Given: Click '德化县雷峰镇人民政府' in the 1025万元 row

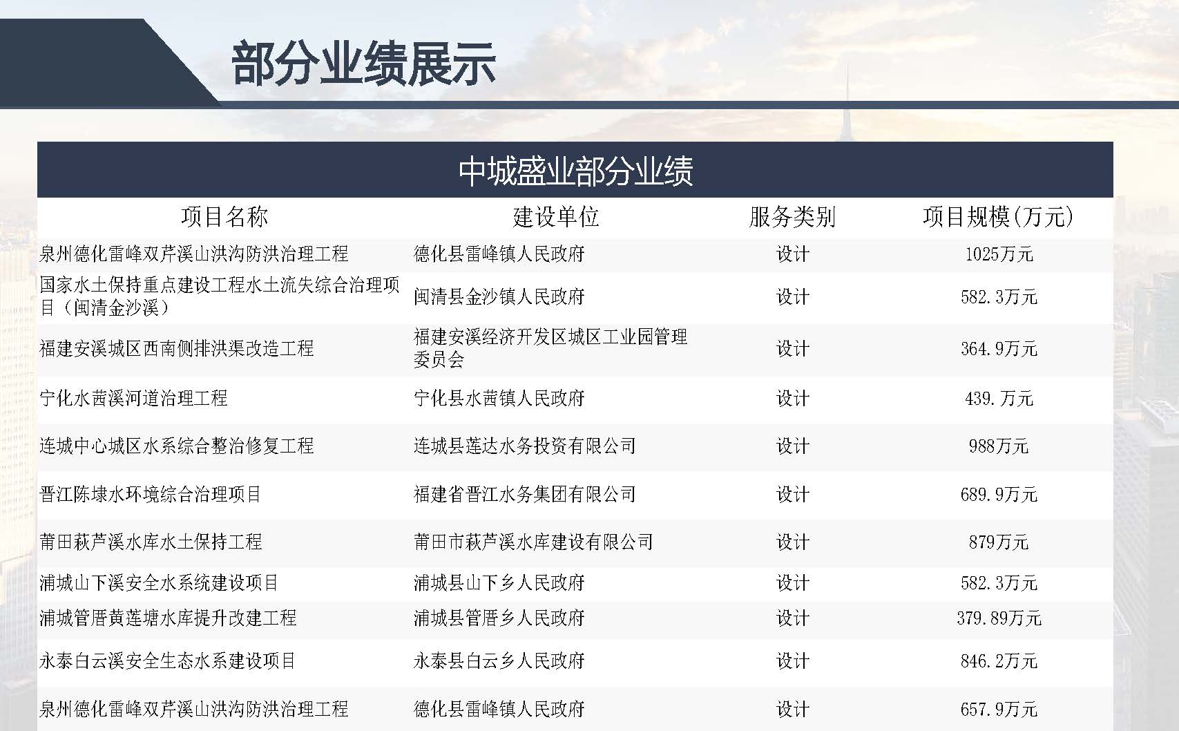Looking at the screenshot, I should [x=499, y=254].
